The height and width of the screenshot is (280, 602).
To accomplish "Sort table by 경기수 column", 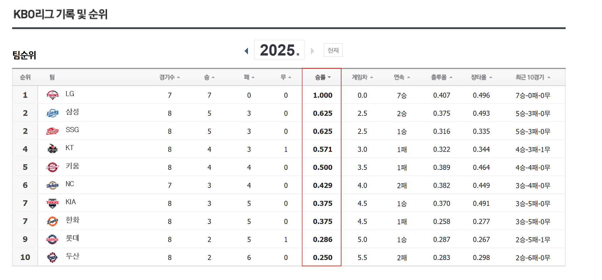I will (x=169, y=77).
